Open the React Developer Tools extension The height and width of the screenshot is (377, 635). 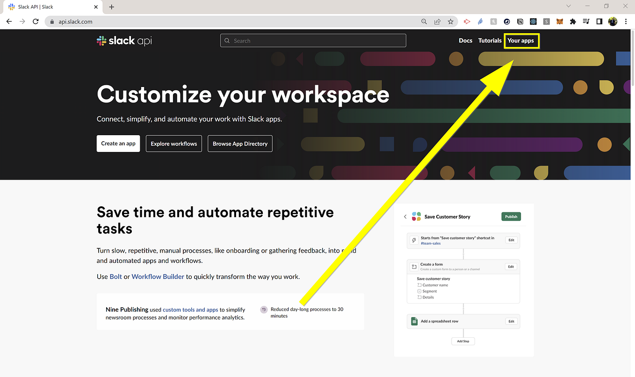[x=533, y=22]
